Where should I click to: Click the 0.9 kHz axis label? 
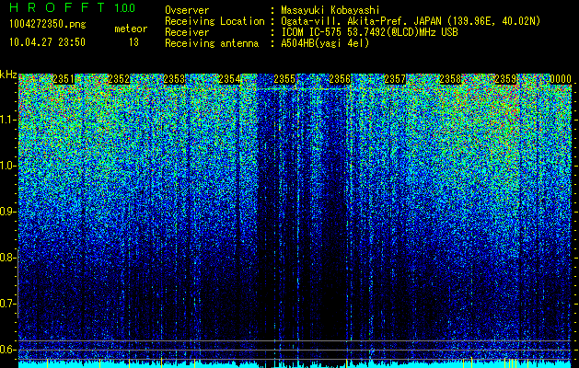pos(7,212)
